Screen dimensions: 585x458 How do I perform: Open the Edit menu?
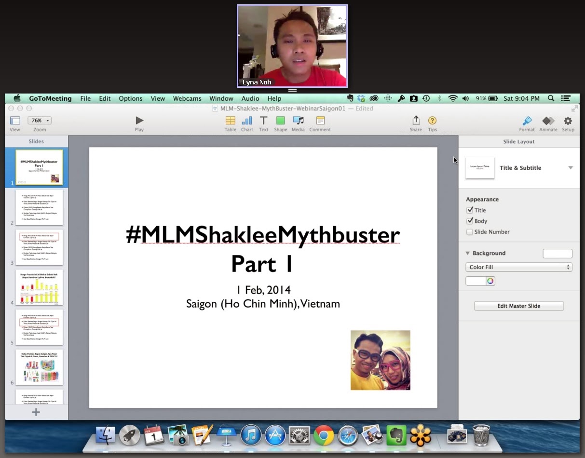tap(105, 98)
